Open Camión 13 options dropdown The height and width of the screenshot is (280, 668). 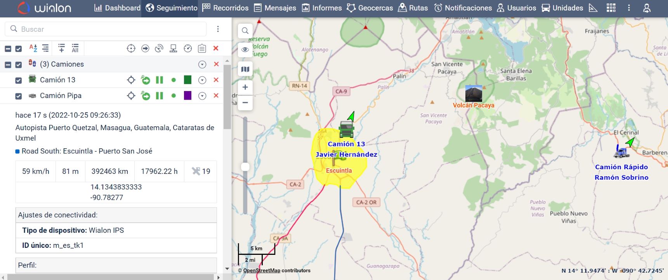tap(202, 80)
